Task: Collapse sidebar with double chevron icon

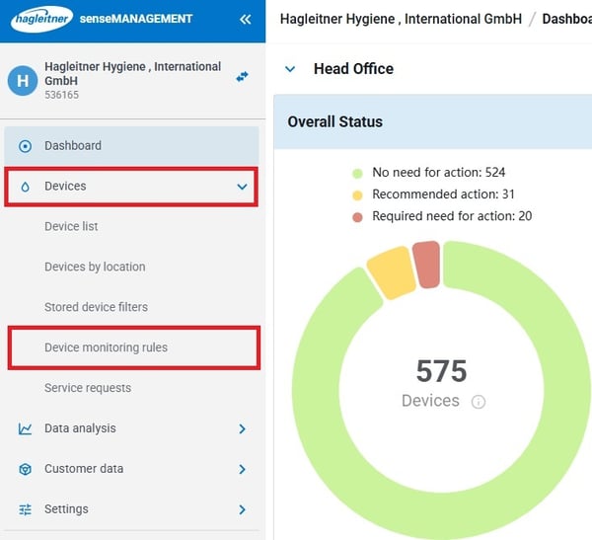Action: tap(246, 19)
